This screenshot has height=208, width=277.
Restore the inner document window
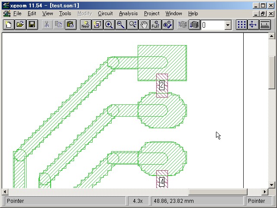tap(263, 13)
